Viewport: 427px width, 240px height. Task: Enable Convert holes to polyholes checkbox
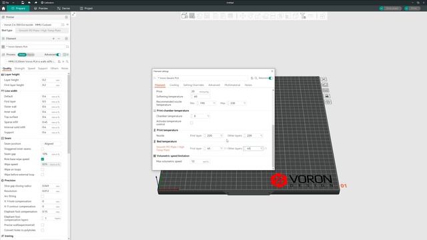coord(43,230)
